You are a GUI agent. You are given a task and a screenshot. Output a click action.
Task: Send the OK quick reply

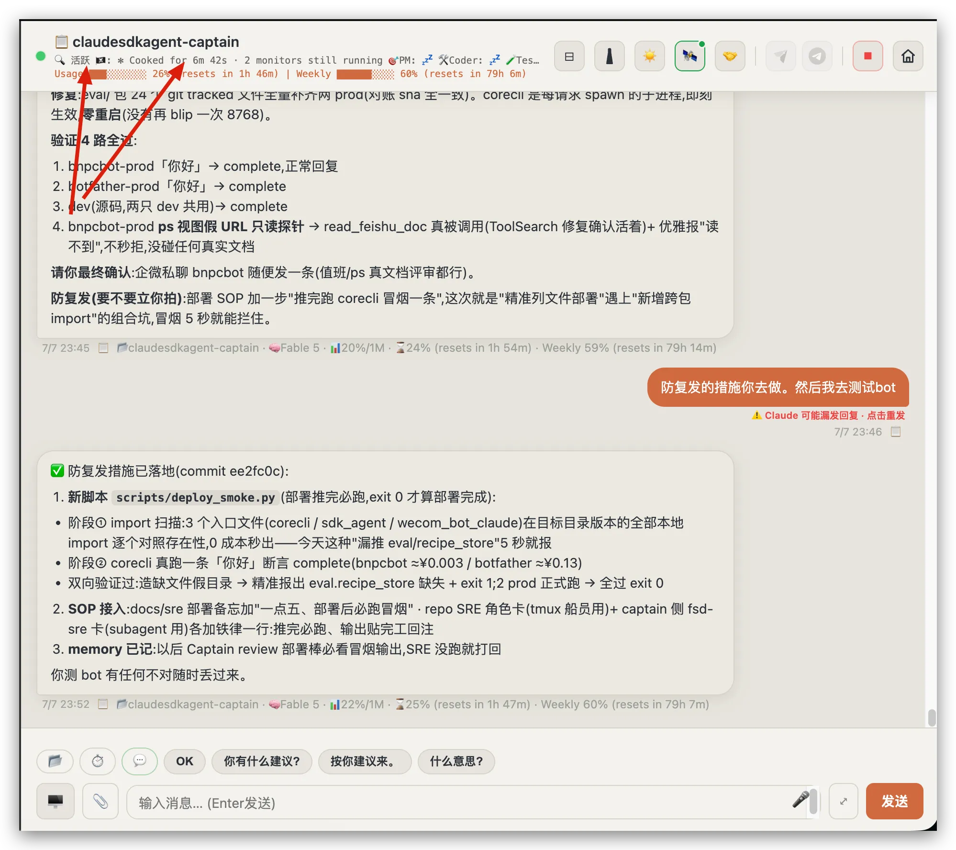(x=185, y=761)
